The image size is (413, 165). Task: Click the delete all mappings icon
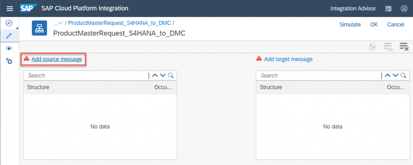pyautogui.click(x=404, y=47)
